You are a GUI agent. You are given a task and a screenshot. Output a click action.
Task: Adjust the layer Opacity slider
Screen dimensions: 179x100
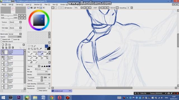click(x=15, y=37)
